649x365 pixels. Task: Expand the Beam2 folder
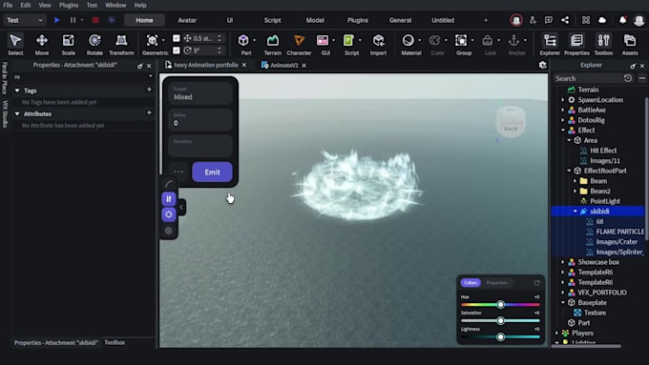[575, 191]
